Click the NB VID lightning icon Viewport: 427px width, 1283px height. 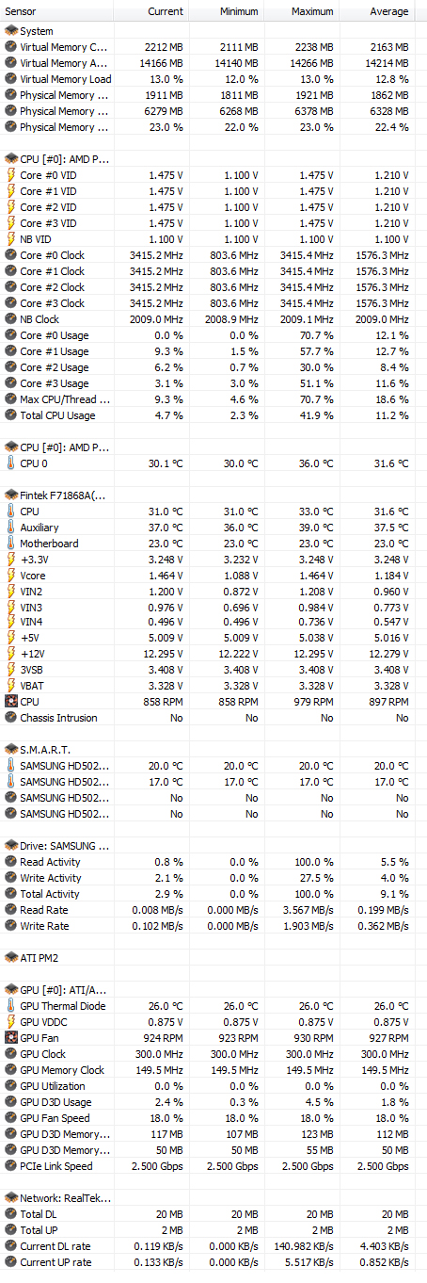pos(11,239)
